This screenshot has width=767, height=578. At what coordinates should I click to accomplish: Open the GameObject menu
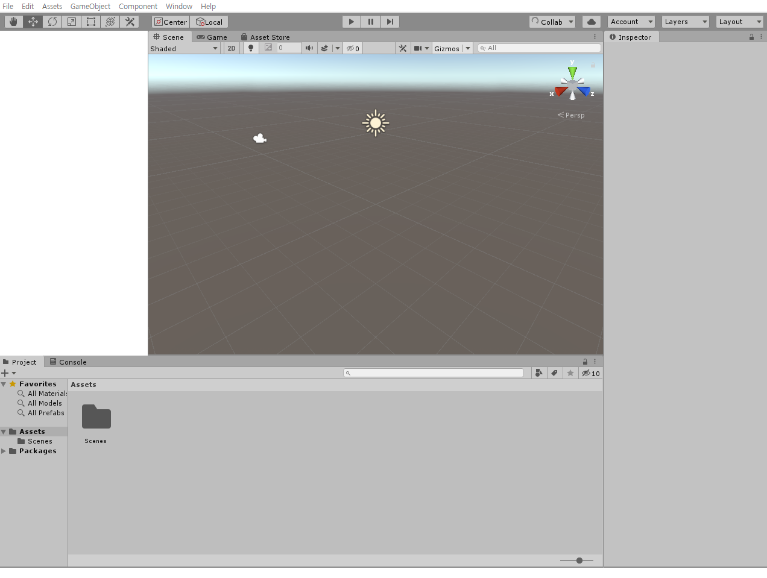[90, 6]
